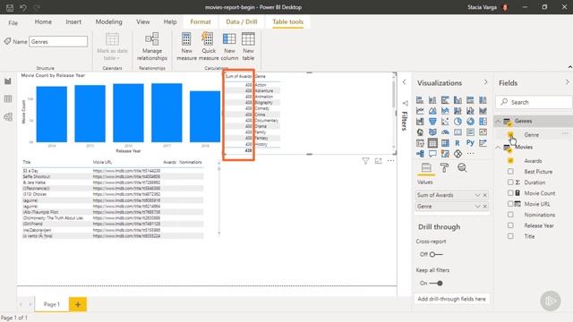Screen dimensions: 573x322
Task: Select the Stacked bar chart visual
Action: pyautogui.click(x=420, y=100)
